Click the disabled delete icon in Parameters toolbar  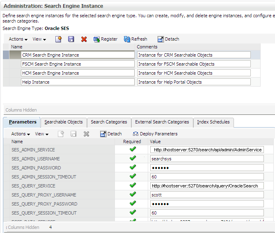86,134
